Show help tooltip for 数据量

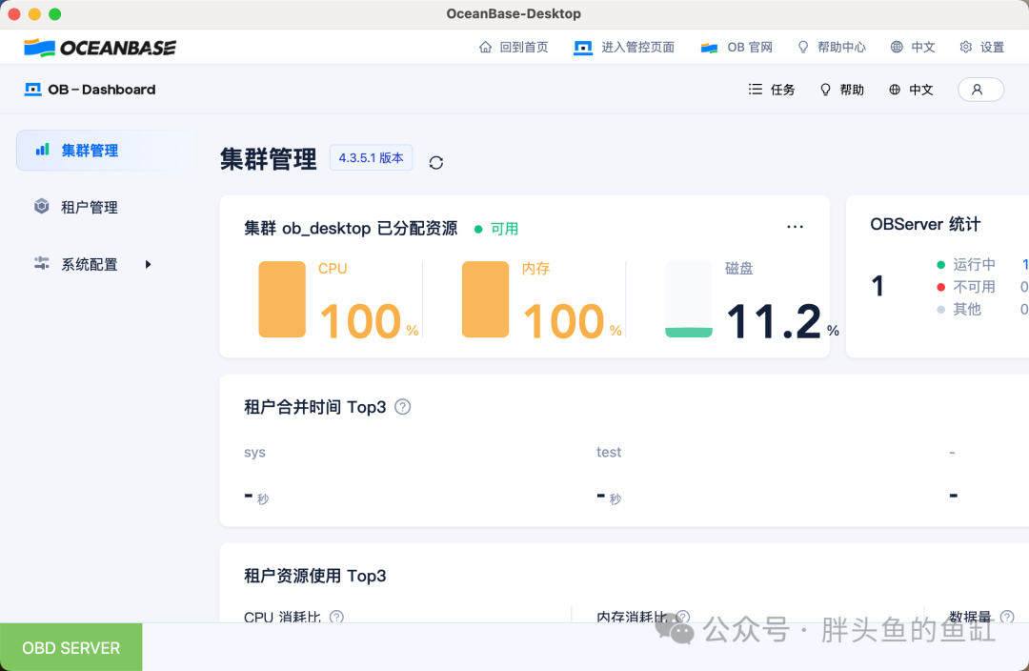pos(1007,617)
